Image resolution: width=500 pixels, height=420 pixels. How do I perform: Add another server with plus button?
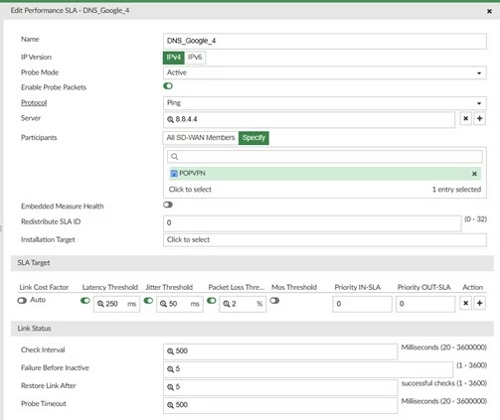(479, 118)
